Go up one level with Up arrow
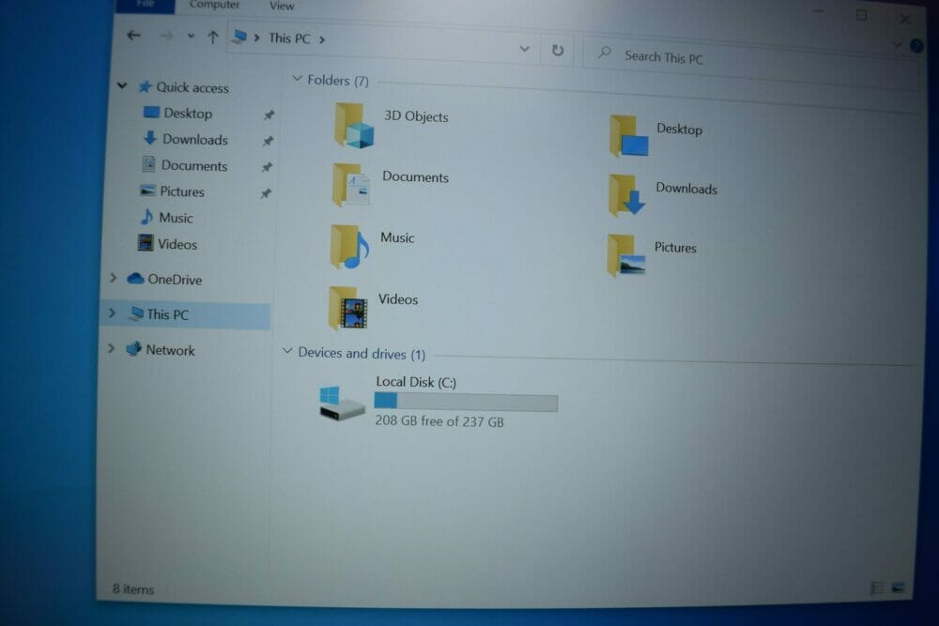The height and width of the screenshot is (626, 939). point(212,38)
